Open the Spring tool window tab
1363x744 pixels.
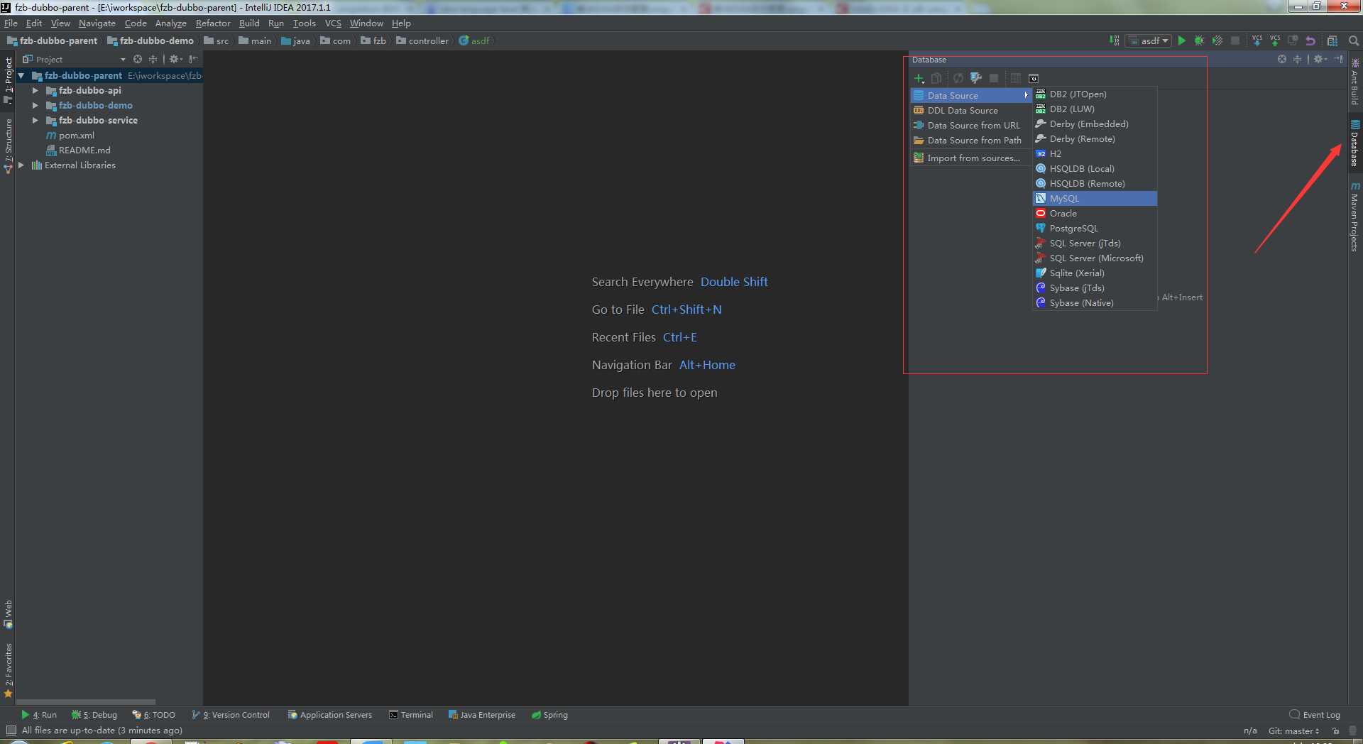click(549, 715)
